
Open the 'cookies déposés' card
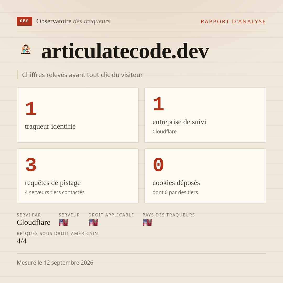pyautogui.click(x=205, y=176)
